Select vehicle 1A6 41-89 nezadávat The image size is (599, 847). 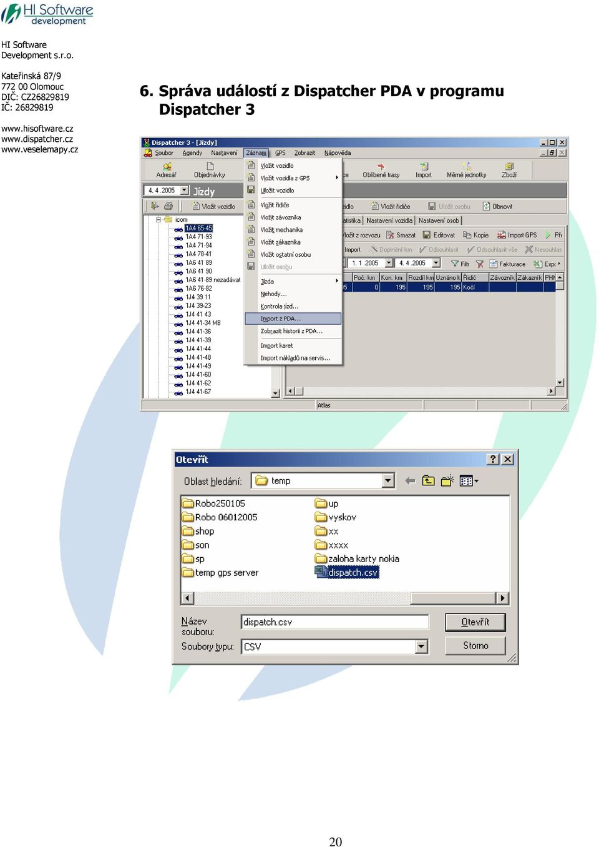pyautogui.click(x=213, y=280)
